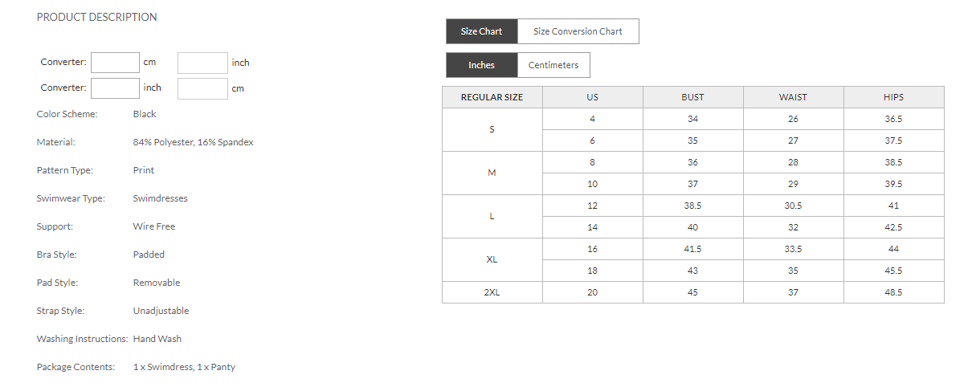Click the REGULAR SIZE column header

(x=492, y=97)
